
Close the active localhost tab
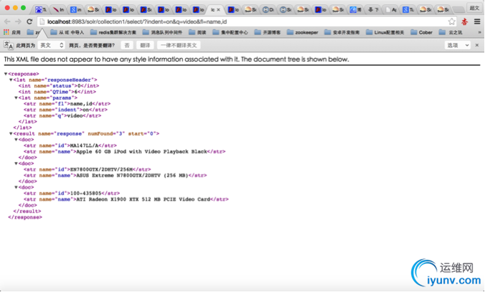tap(218, 10)
